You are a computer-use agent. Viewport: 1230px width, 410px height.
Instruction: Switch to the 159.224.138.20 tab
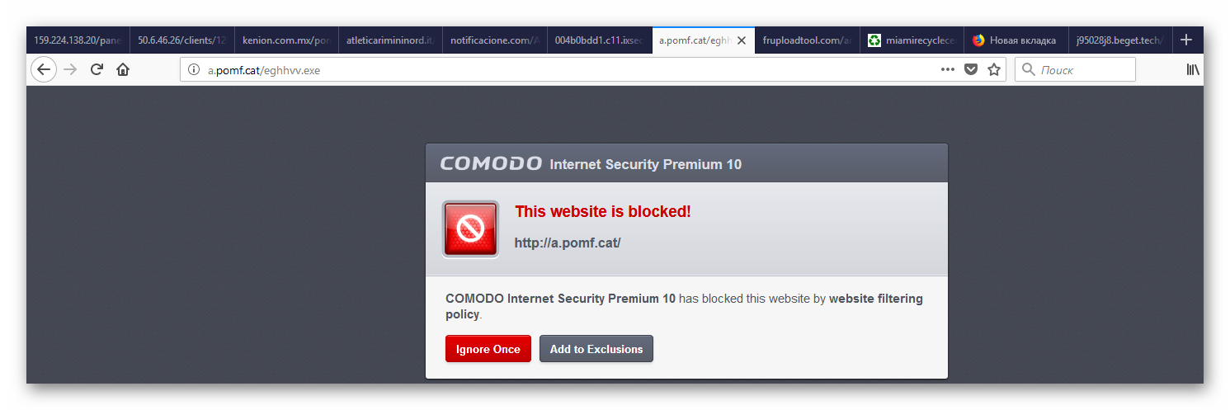click(x=78, y=40)
